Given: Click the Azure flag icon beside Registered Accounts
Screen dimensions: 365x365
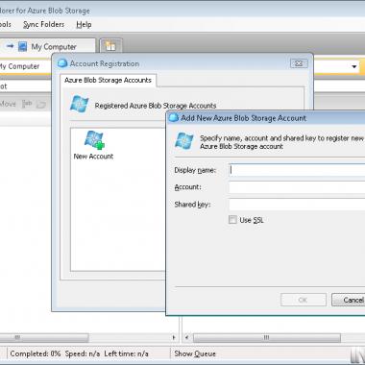Looking at the screenshot, I should click(79, 104).
